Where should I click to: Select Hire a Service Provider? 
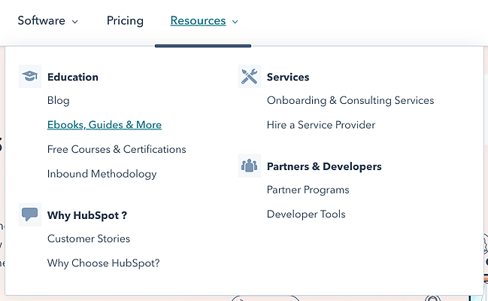point(321,125)
